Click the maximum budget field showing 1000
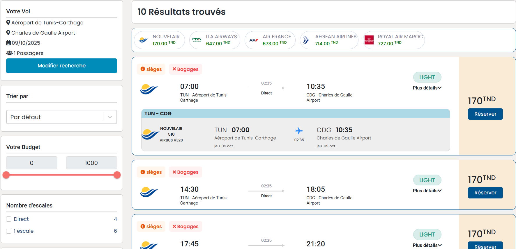Screen dimensions: 516x249 91,163
